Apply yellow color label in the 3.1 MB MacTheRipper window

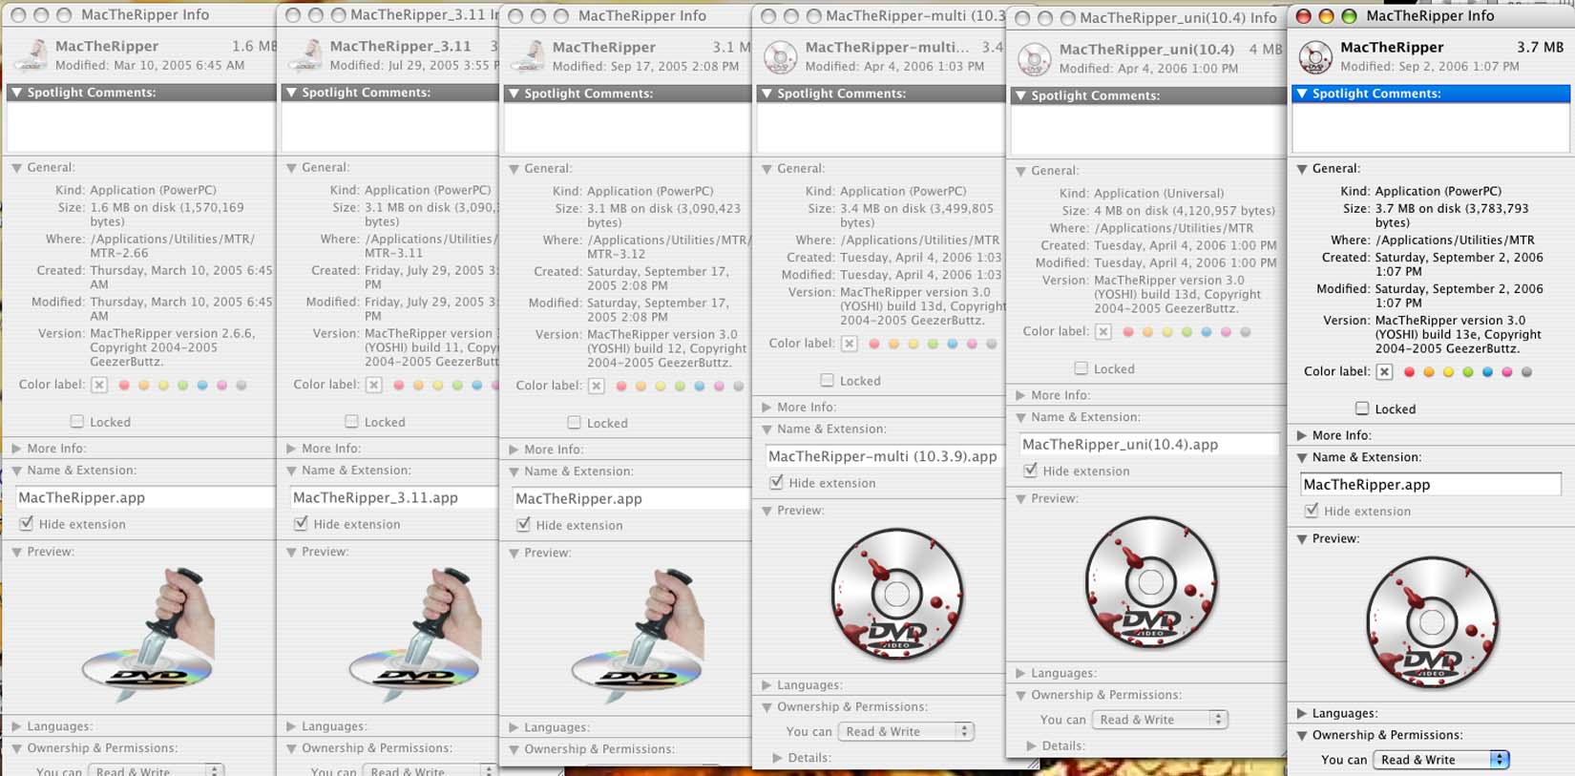pyautogui.click(x=661, y=386)
